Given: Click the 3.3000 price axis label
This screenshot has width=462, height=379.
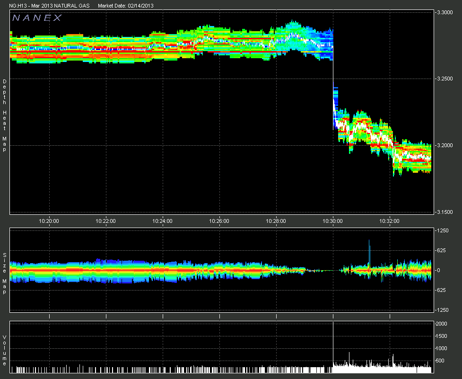Looking at the screenshot, I should [x=445, y=12].
